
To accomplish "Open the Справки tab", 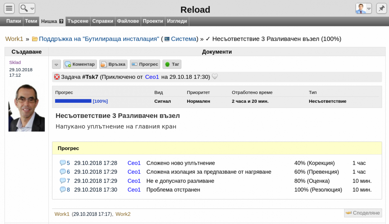I will tap(102, 21).
